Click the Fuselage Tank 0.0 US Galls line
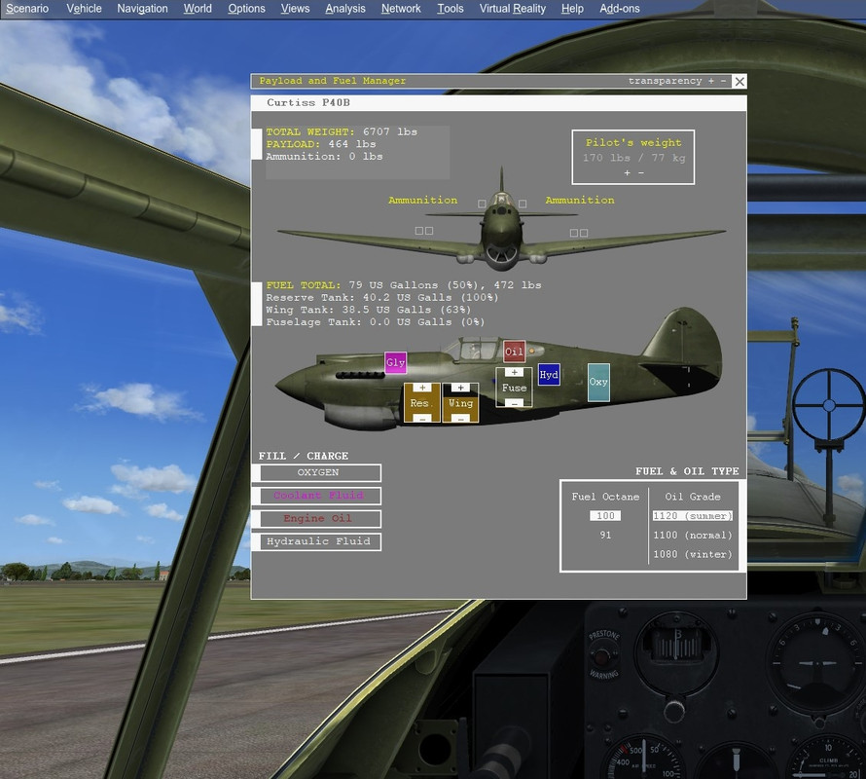The width and height of the screenshot is (866, 779). (375, 321)
